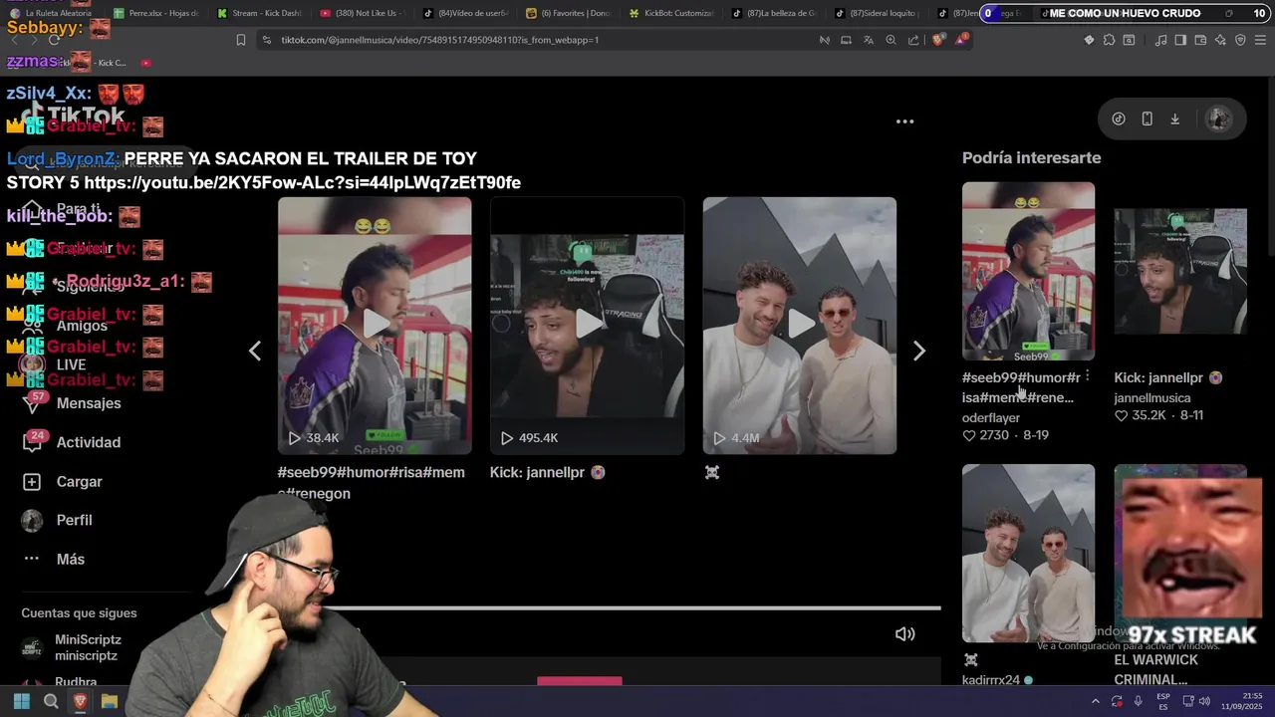Open Windows taskbar search

pyautogui.click(x=51, y=701)
